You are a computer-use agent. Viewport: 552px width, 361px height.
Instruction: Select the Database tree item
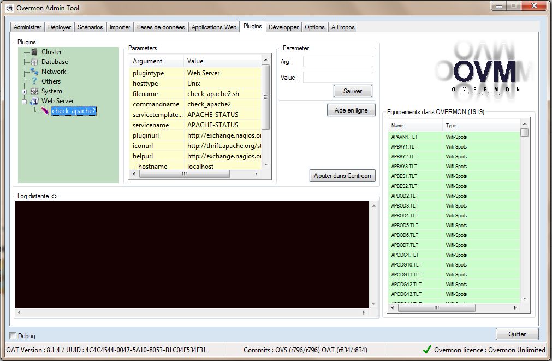tap(55, 62)
